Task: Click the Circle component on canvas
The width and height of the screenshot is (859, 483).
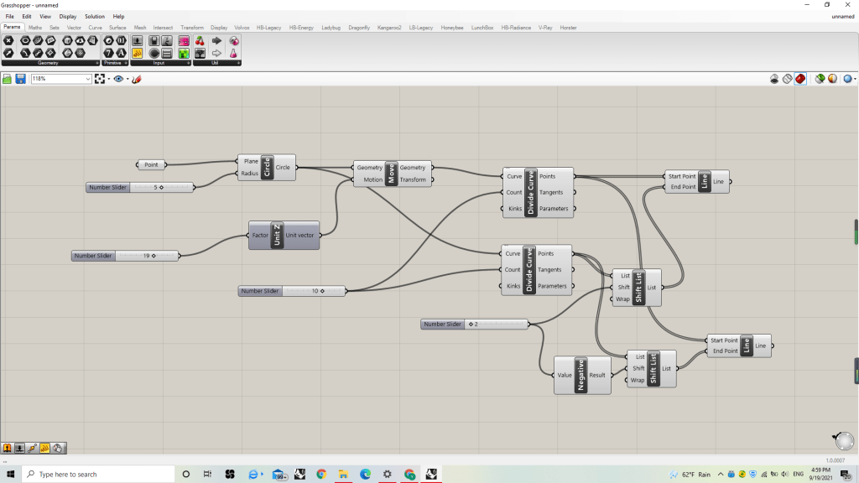Action: 268,167
